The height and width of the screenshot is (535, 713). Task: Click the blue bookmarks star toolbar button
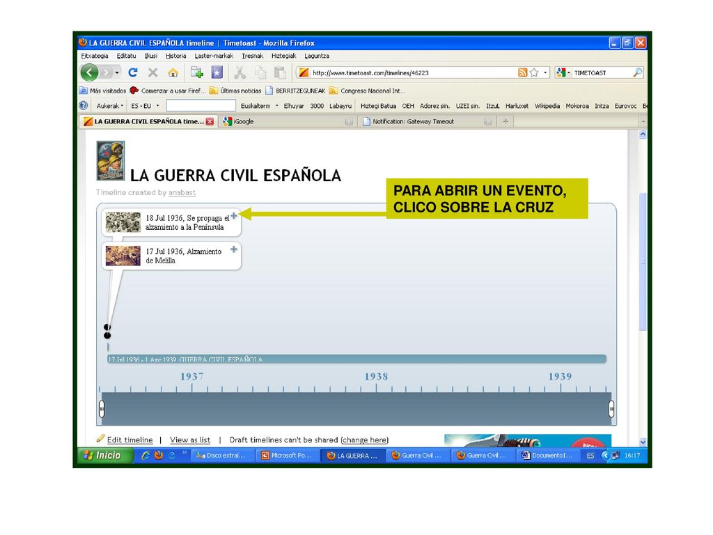pyautogui.click(x=217, y=72)
